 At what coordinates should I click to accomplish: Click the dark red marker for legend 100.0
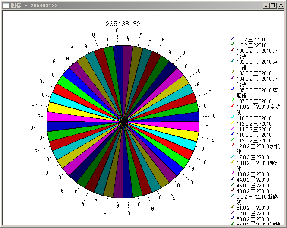point(233,50)
